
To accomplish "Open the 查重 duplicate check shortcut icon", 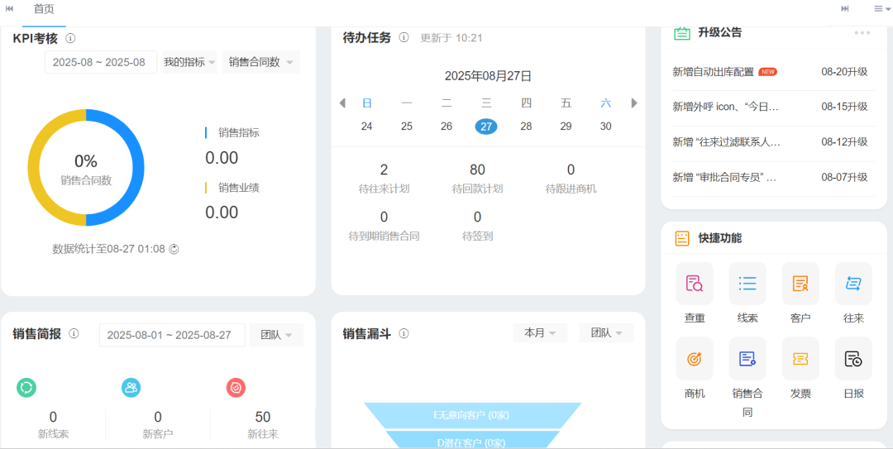I will (695, 284).
